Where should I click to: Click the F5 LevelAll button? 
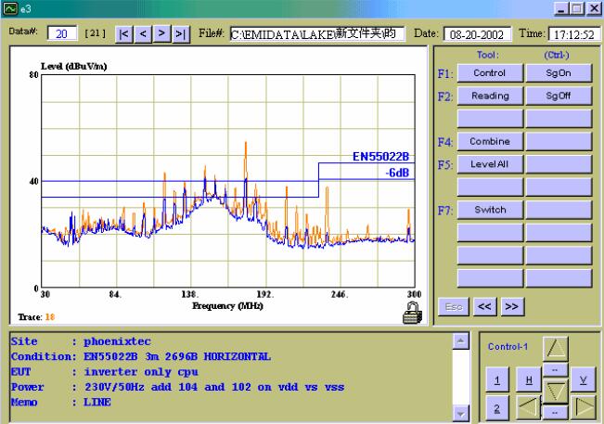coord(490,164)
